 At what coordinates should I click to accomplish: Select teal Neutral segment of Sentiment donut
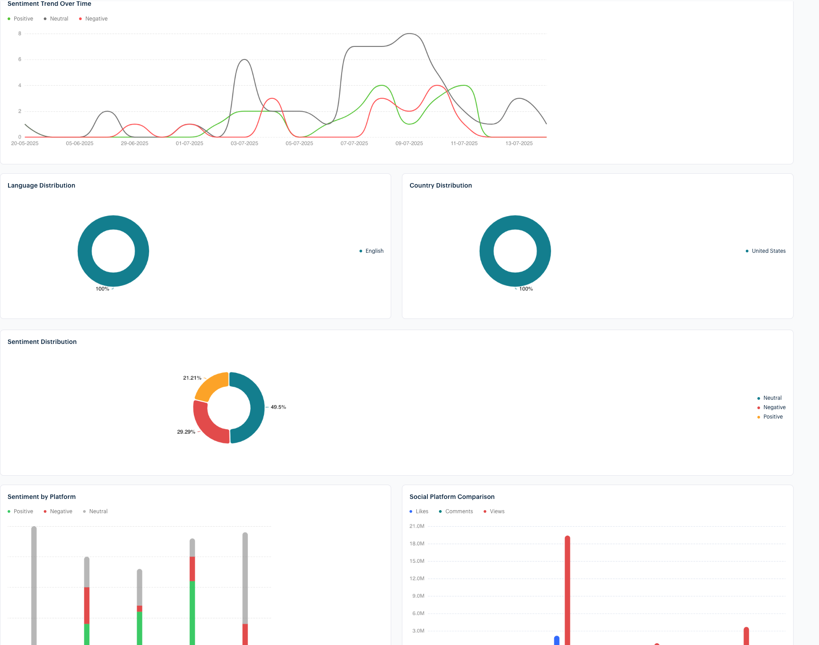tap(257, 408)
